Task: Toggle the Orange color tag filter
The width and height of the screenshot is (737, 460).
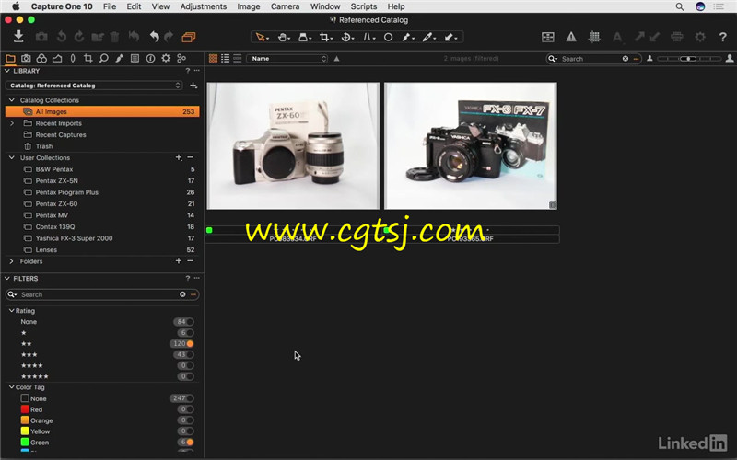Action: coord(190,420)
